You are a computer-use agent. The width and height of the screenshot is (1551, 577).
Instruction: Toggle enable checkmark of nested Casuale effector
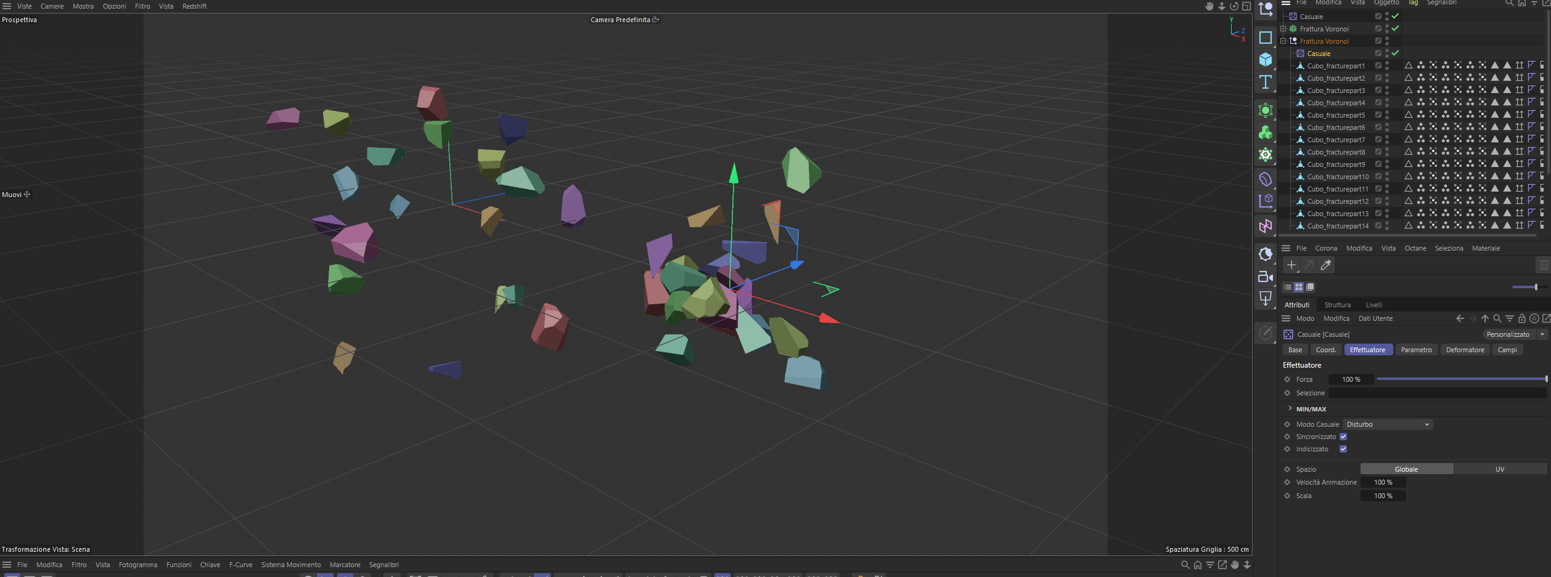[x=1395, y=54]
